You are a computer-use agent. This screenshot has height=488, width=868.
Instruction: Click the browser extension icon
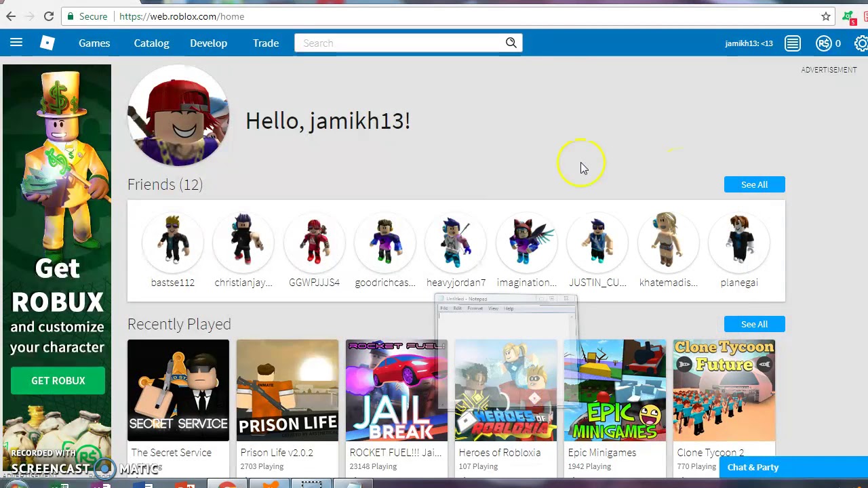click(849, 17)
